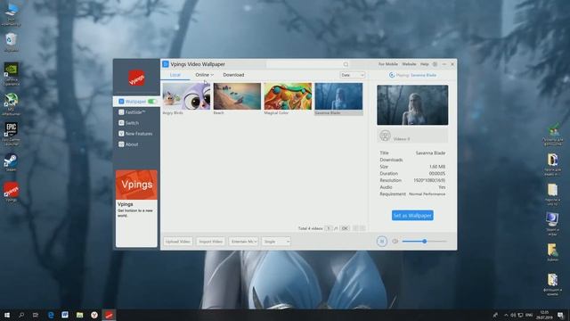
Task: Open the GeForce Experience desktop shortcut
Action: pos(11,74)
